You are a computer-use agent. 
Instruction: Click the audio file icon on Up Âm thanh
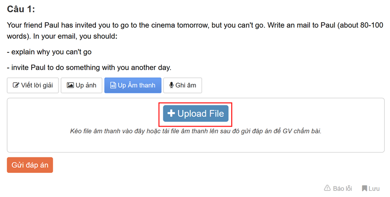point(113,86)
